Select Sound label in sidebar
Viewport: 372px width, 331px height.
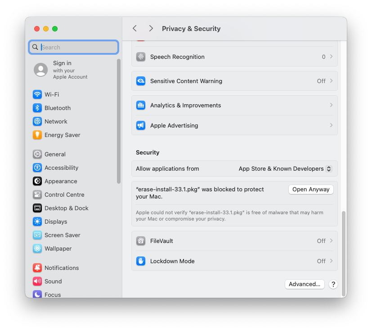click(53, 281)
